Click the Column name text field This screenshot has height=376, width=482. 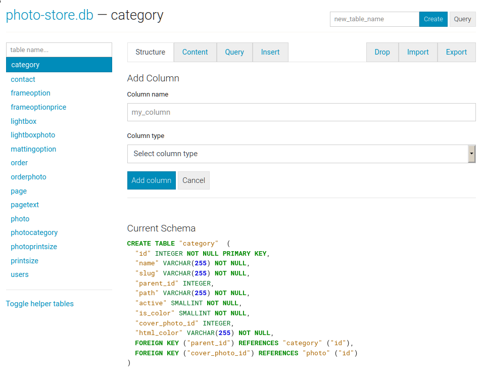coord(301,112)
